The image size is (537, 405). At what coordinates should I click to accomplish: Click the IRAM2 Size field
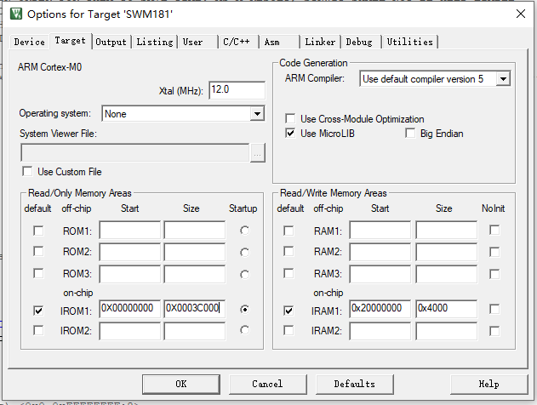click(x=446, y=331)
